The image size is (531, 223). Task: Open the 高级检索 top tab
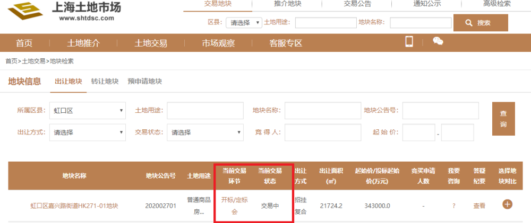(x=496, y=4)
